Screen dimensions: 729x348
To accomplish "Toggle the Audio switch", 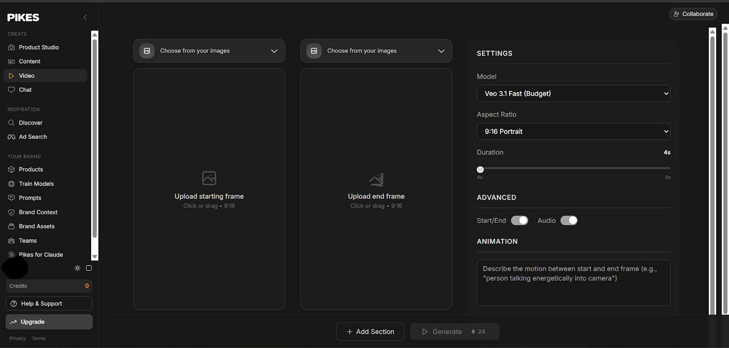I will 569,221.
